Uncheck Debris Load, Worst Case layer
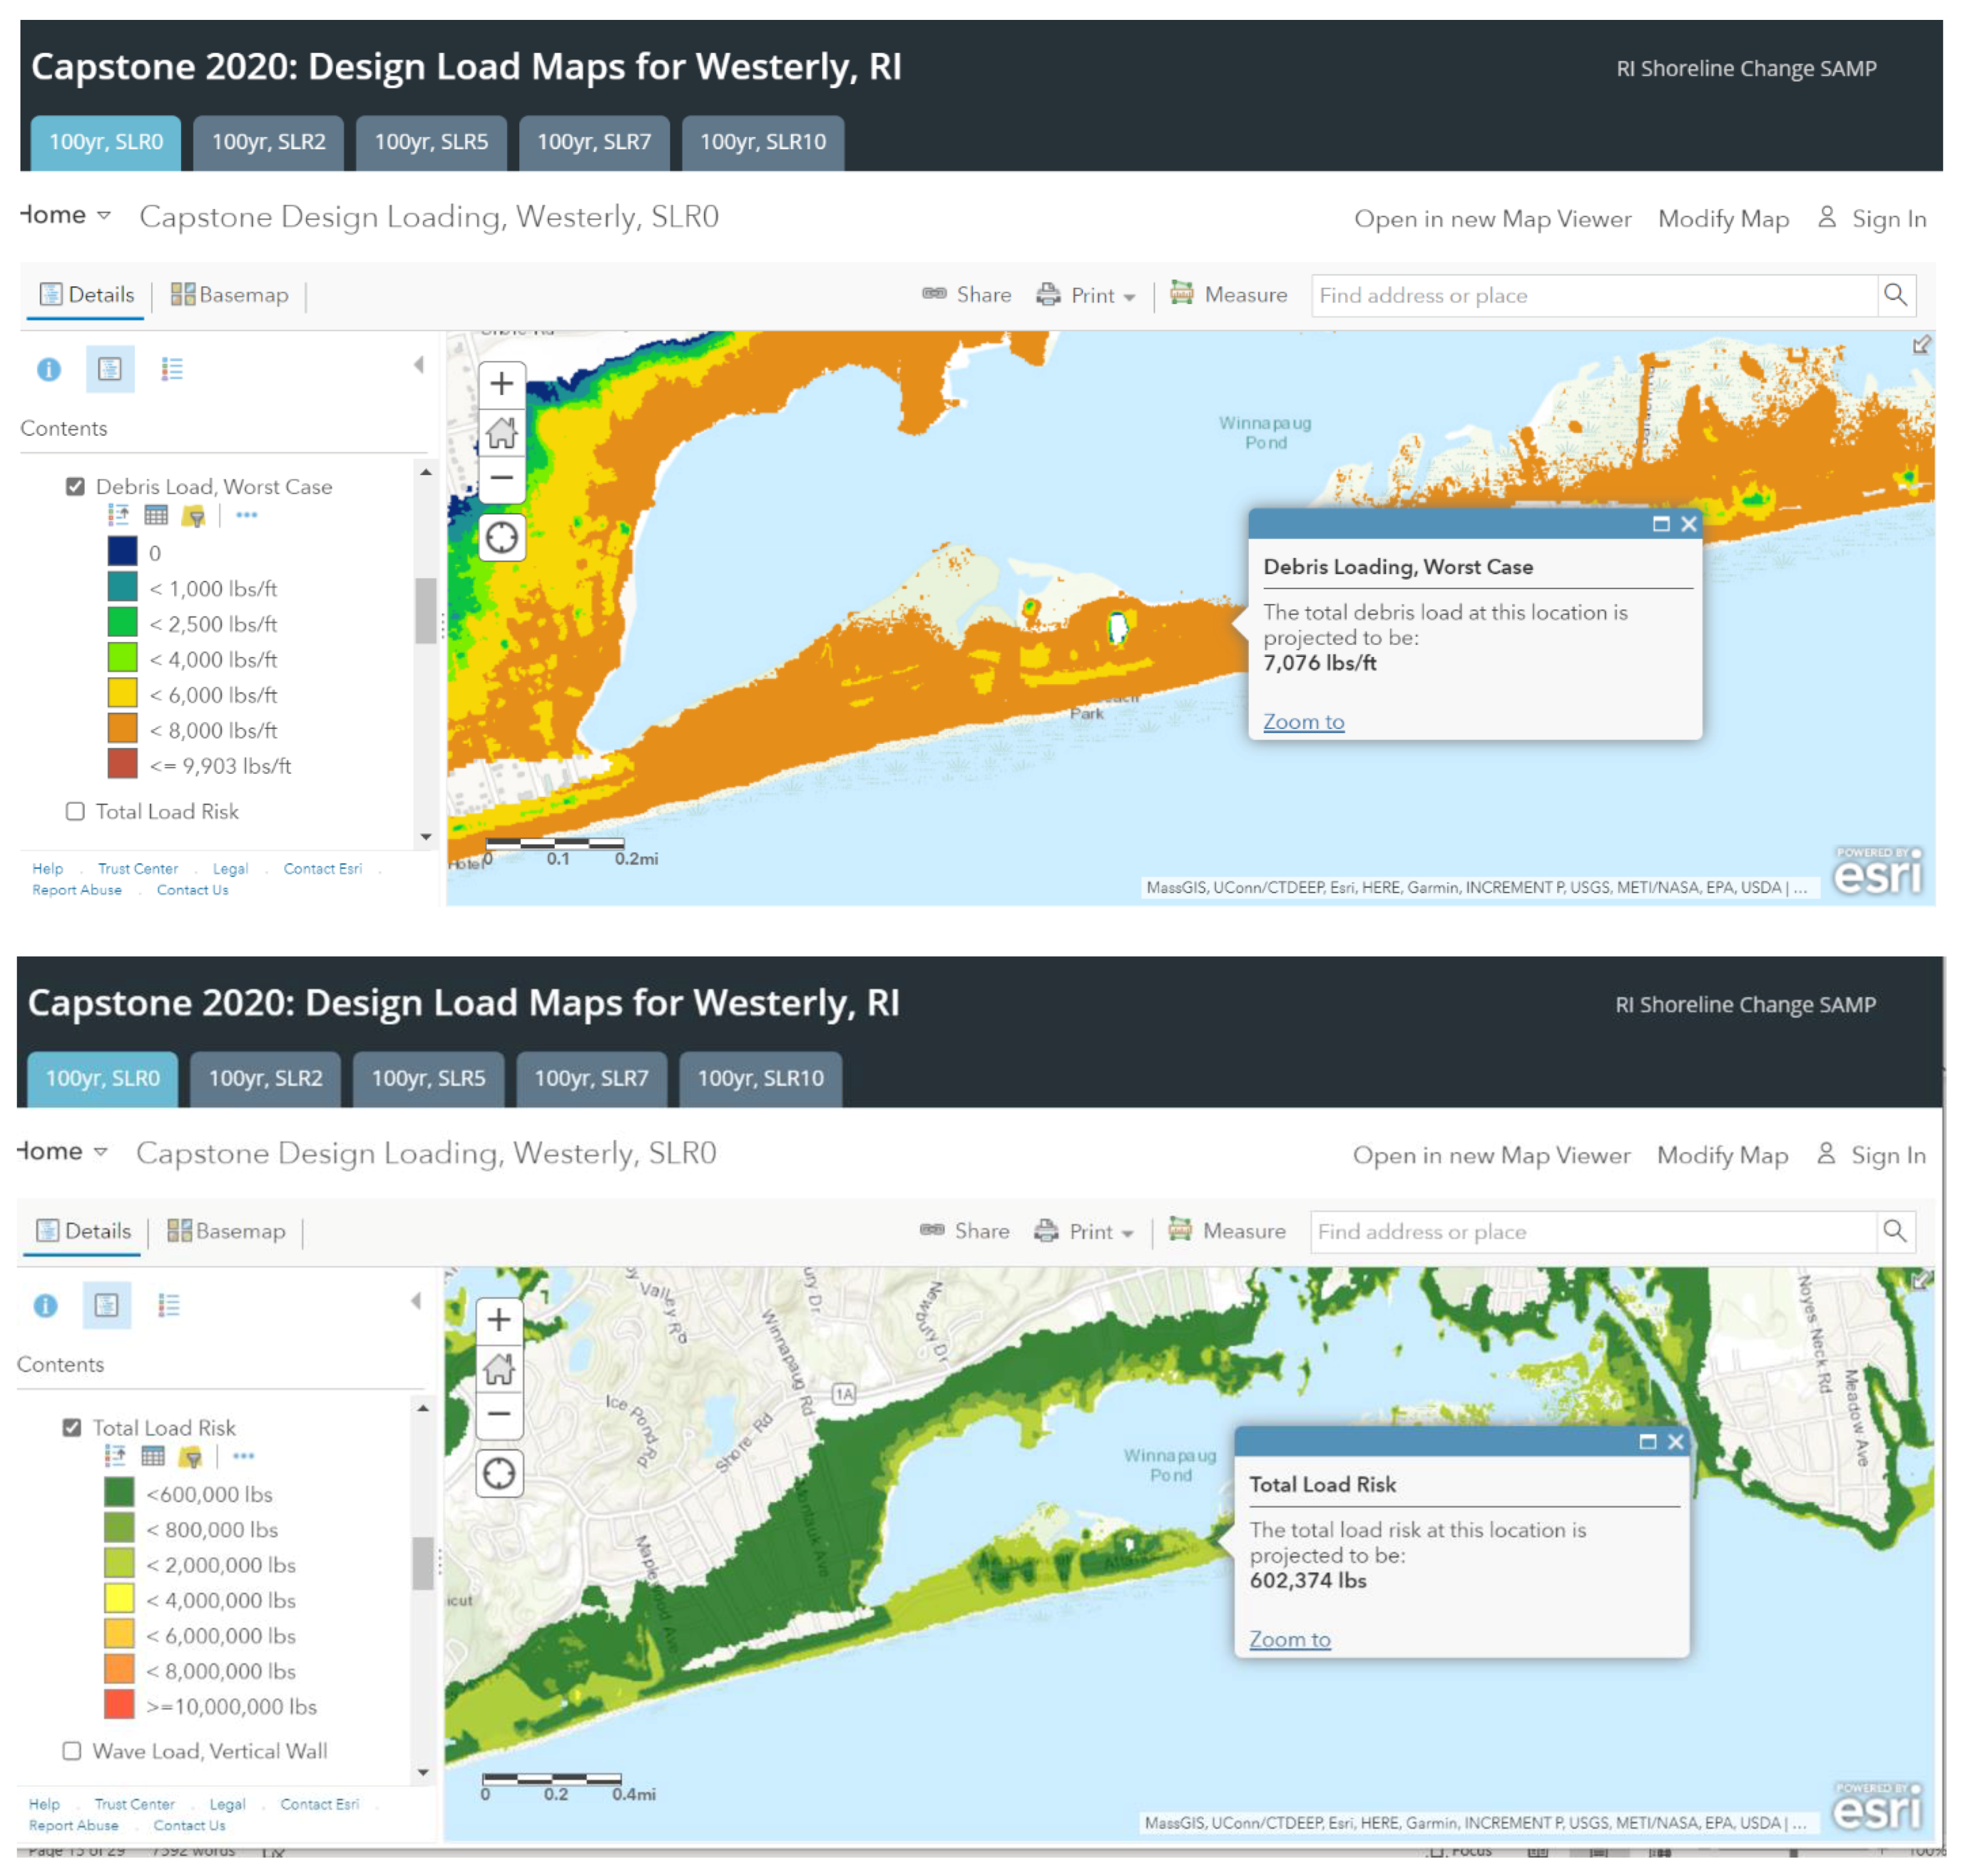This screenshot has height=1876, width=1965. pyautogui.click(x=75, y=487)
